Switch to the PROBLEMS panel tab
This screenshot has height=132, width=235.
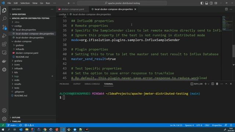tap(64, 84)
